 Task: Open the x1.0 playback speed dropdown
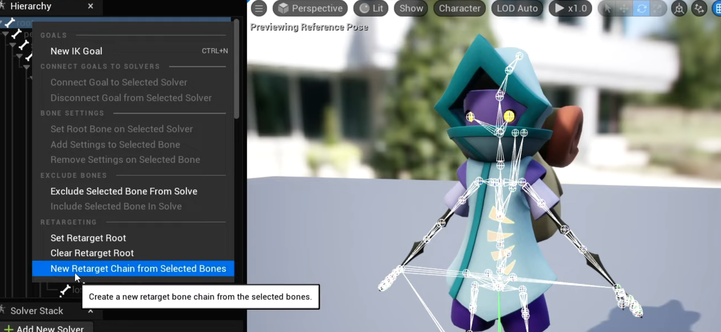(571, 8)
